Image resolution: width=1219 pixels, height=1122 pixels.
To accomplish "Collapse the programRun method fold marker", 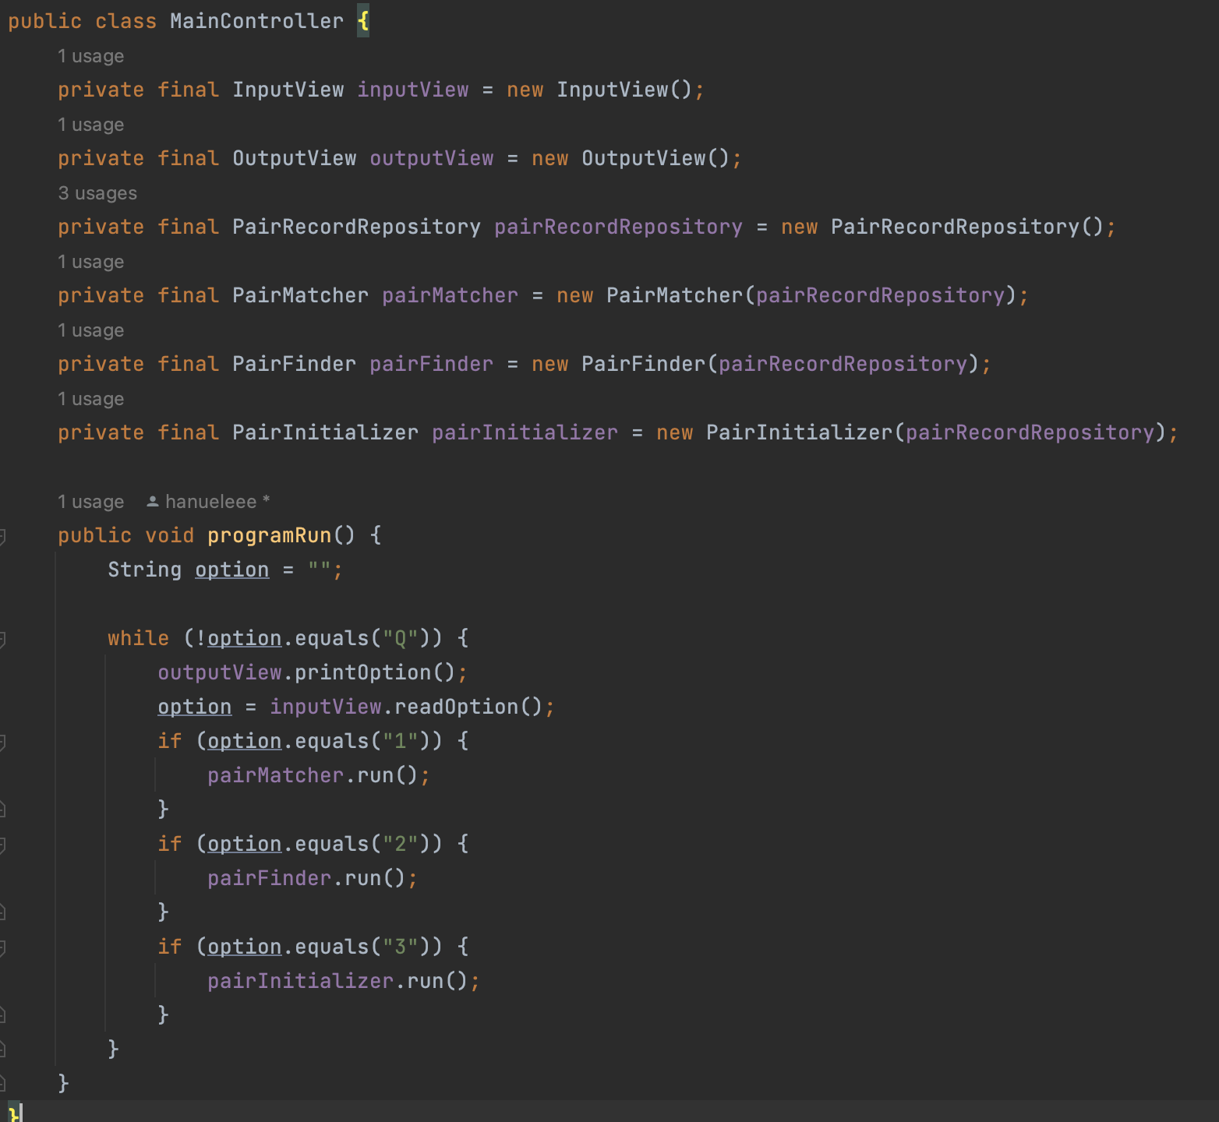I will click(x=2, y=536).
